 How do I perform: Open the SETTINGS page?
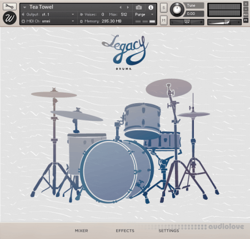[x=169, y=231]
